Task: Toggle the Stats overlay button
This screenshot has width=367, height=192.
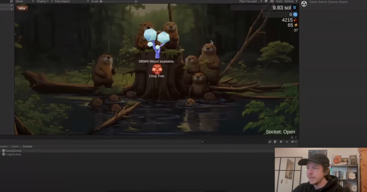Action: click(x=279, y=1)
